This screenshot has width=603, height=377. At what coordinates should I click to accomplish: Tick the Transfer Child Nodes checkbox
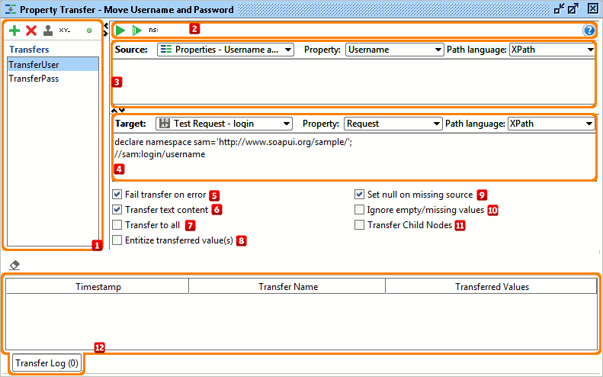tap(360, 225)
